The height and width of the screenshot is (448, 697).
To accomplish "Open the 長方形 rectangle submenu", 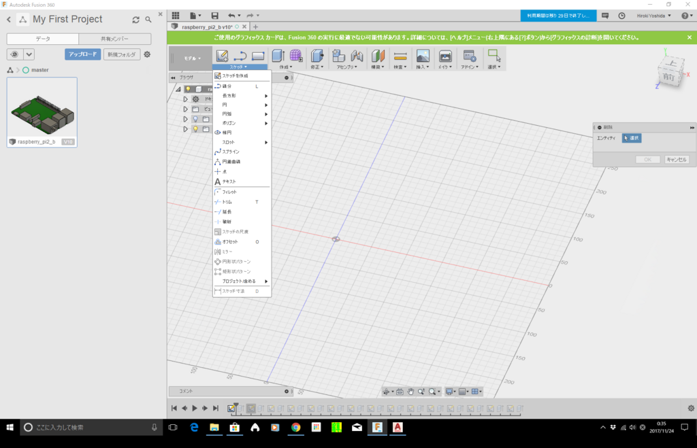I will (242, 96).
